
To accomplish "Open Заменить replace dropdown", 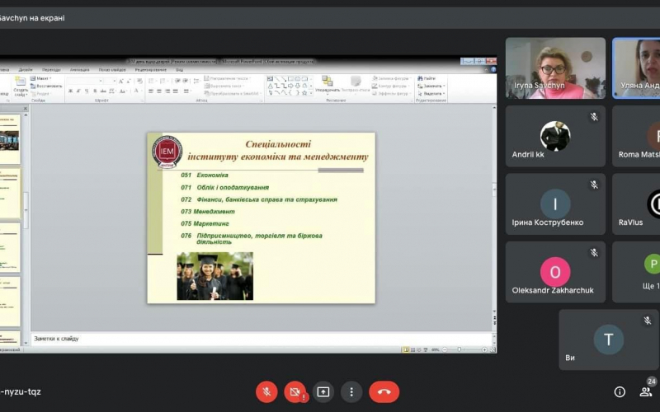I will 431,87.
